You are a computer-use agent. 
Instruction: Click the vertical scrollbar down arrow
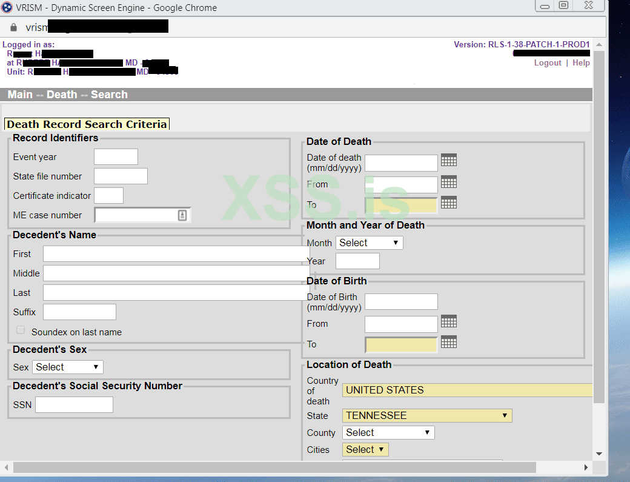point(599,454)
